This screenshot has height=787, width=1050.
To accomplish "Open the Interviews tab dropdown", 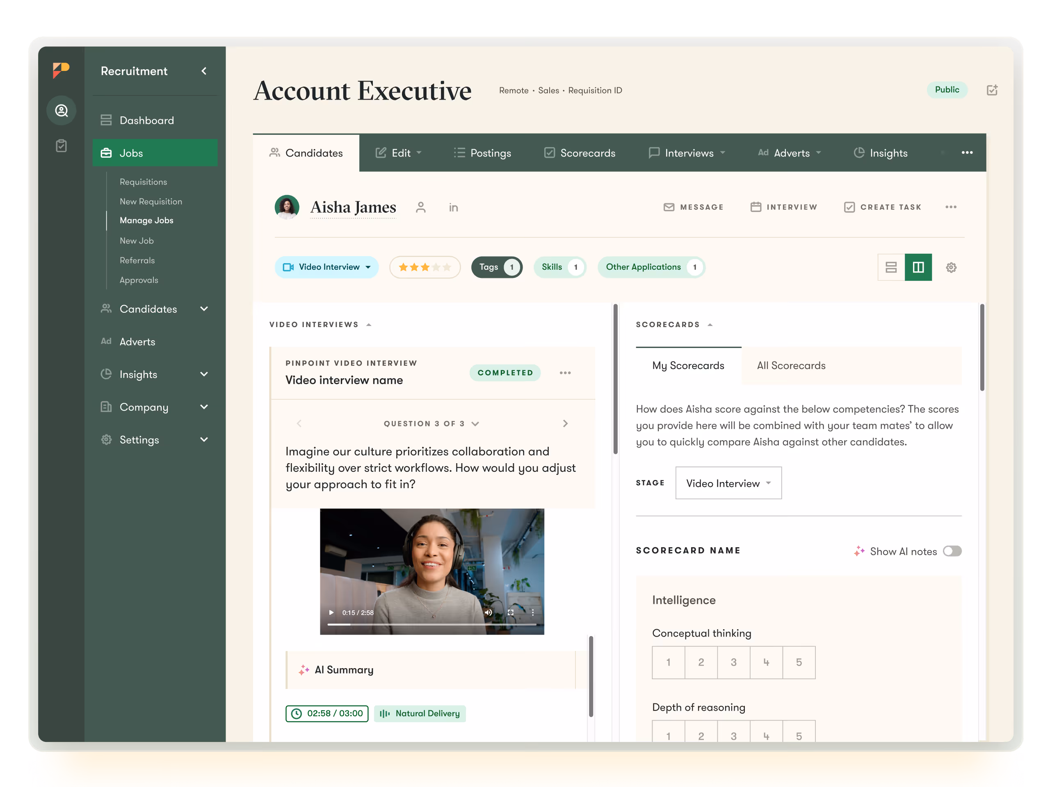I will tap(687, 153).
